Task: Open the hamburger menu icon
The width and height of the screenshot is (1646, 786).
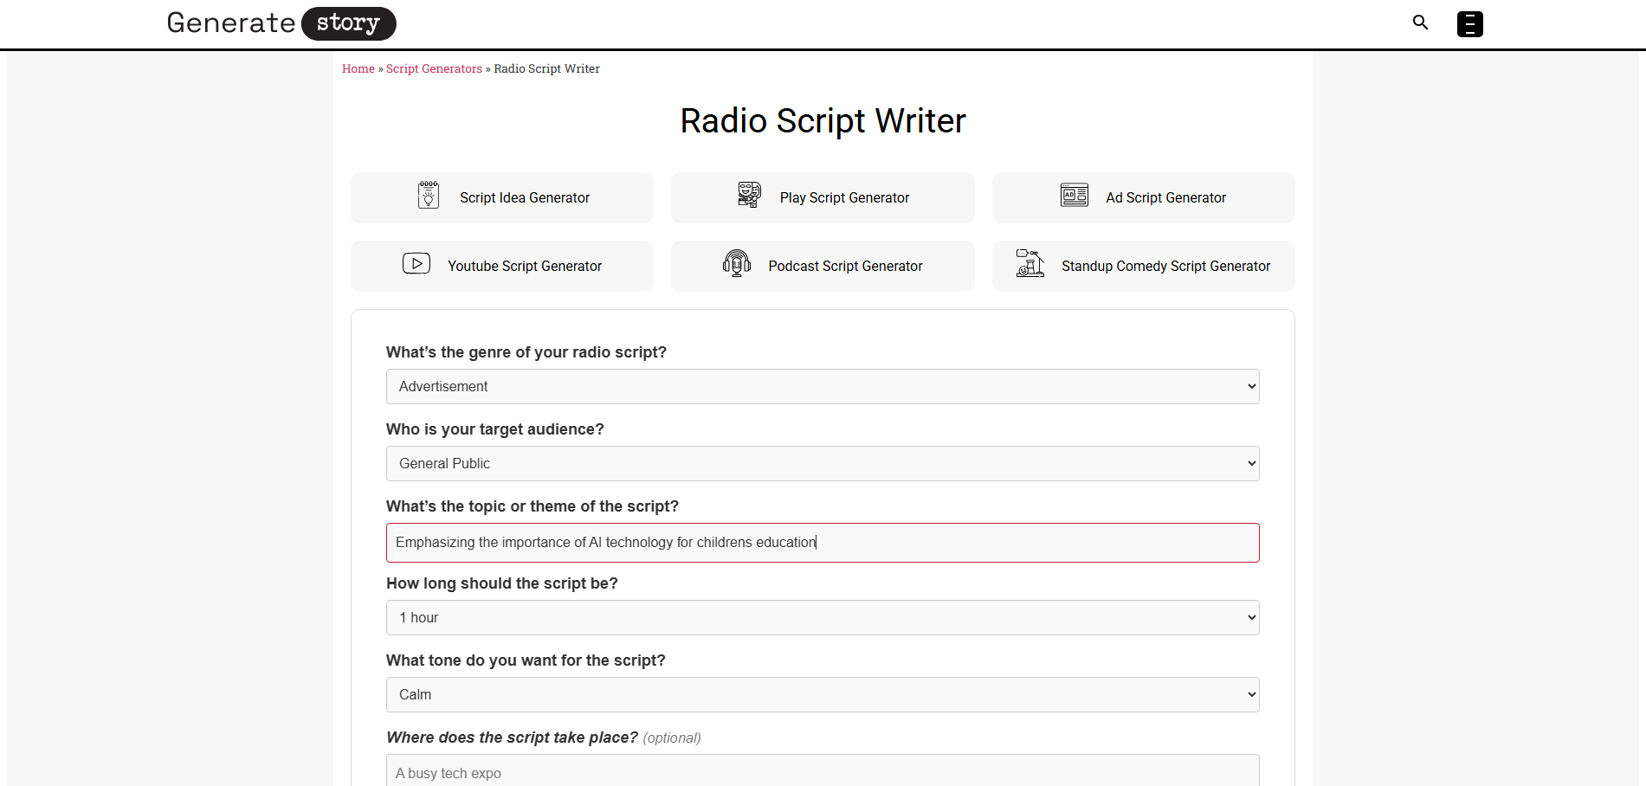Action: (x=1469, y=23)
